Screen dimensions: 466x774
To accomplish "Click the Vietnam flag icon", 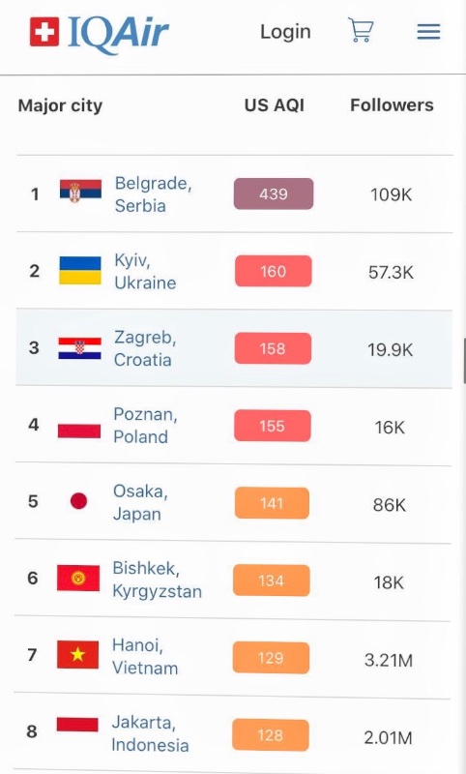I will point(77,655).
